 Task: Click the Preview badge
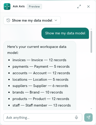pos(34,7)
